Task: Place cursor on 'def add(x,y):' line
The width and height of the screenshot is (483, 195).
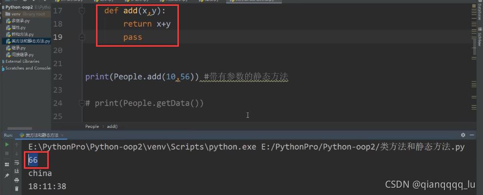Action: (x=135, y=11)
